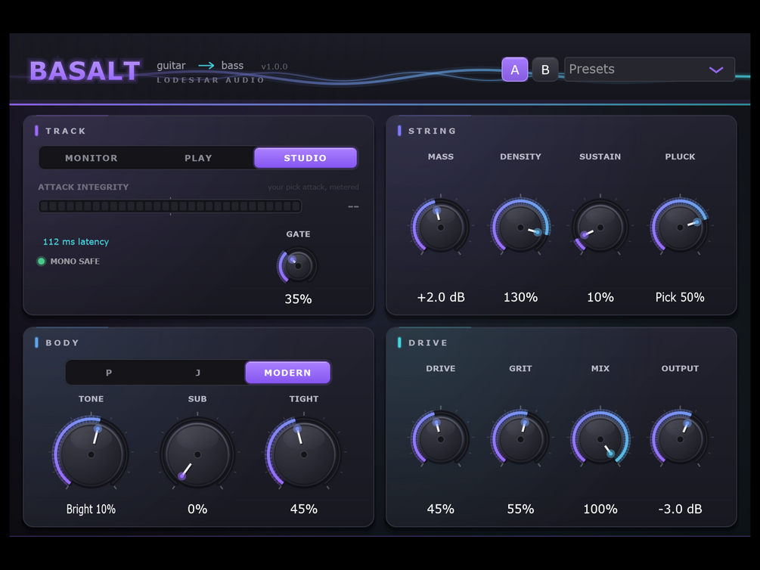Open the Presets dropdown
The width and height of the screenshot is (760, 570).
tap(649, 70)
